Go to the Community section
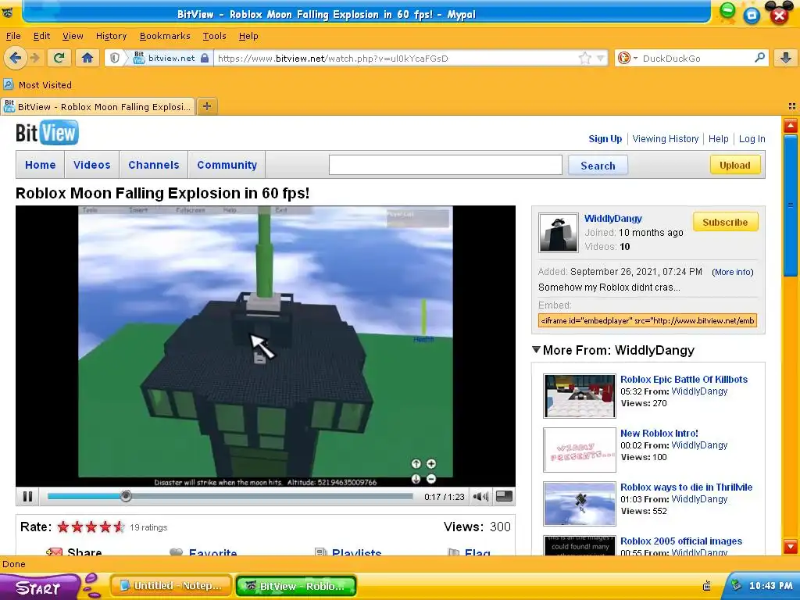Viewport: 800px width, 600px height. pyautogui.click(x=227, y=165)
